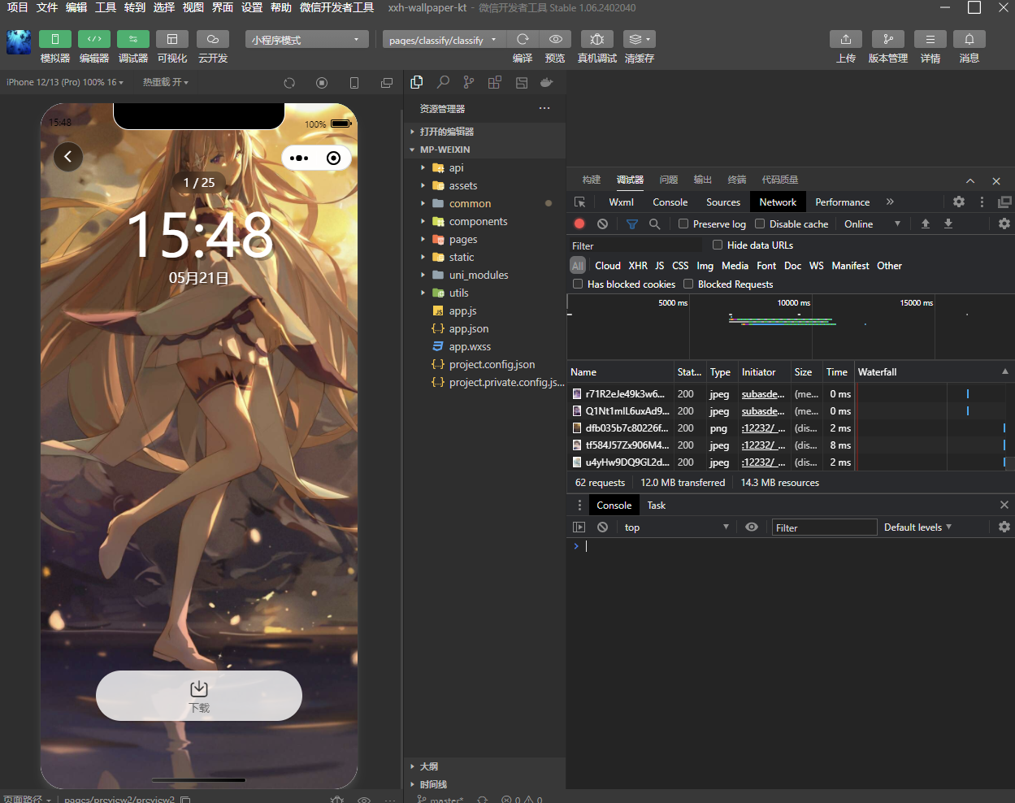The image size is (1015, 803).
Task: Open the Default levels dropdown
Action: tap(917, 527)
